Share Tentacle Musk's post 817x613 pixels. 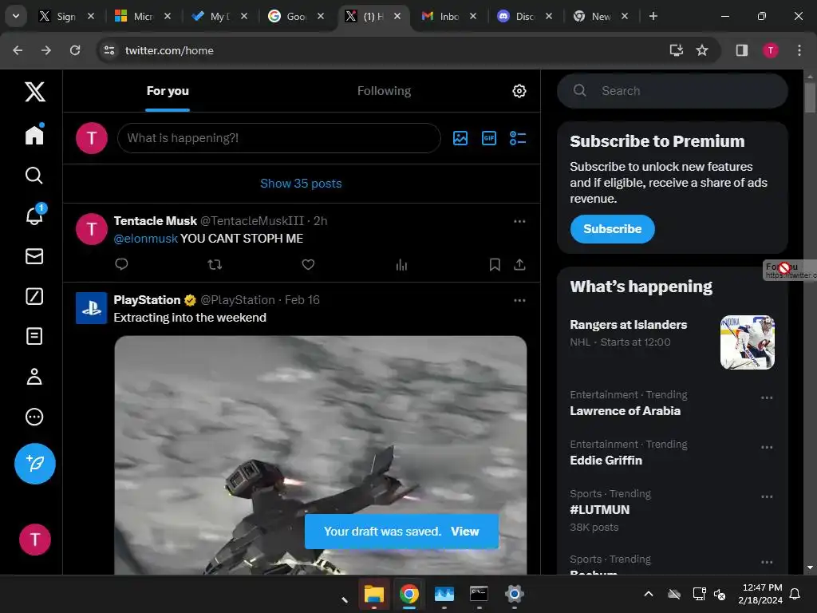point(519,265)
